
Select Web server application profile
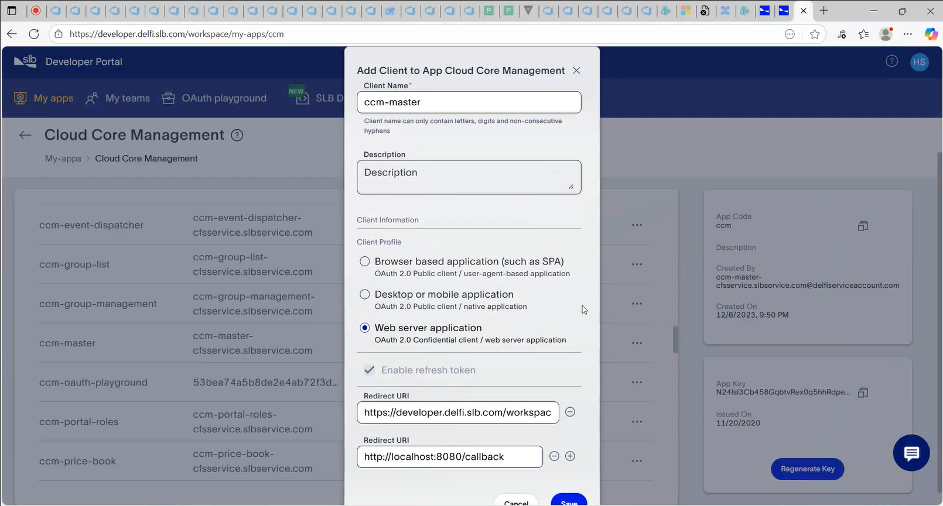(365, 328)
